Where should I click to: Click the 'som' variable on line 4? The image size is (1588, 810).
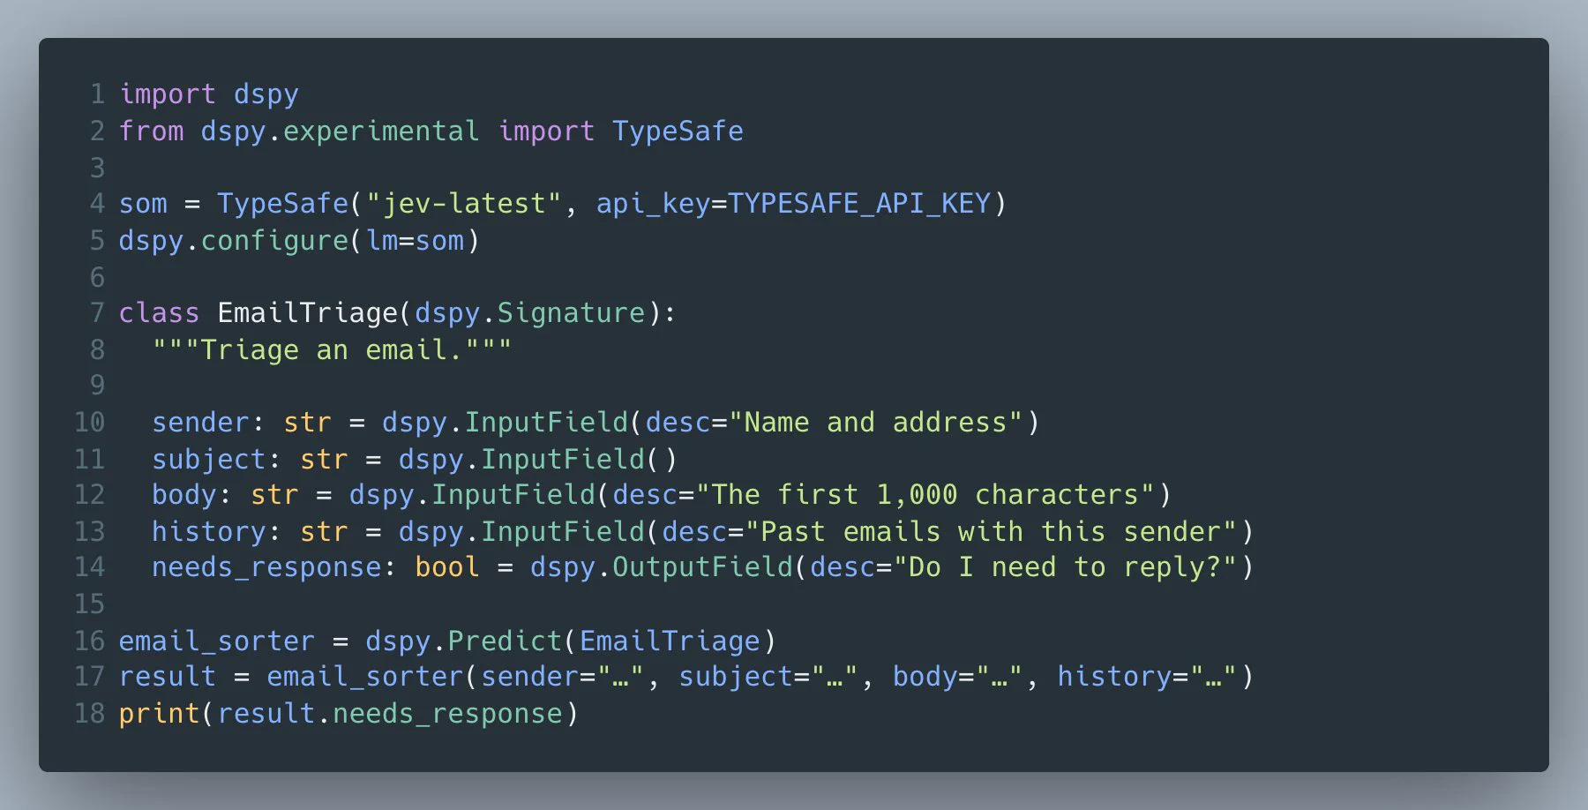[143, 204]
